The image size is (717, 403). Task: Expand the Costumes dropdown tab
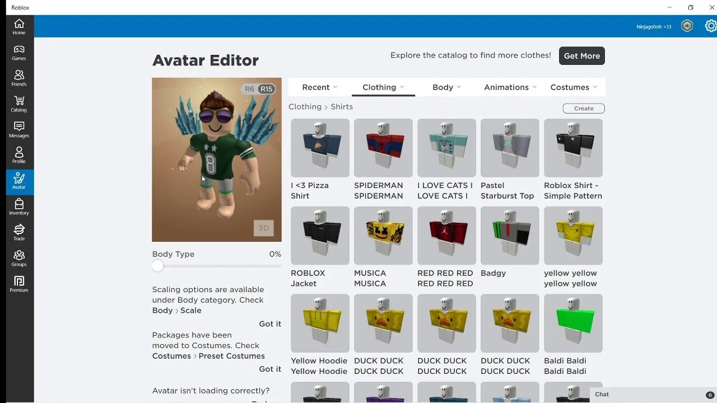click(x=574, y=87)
